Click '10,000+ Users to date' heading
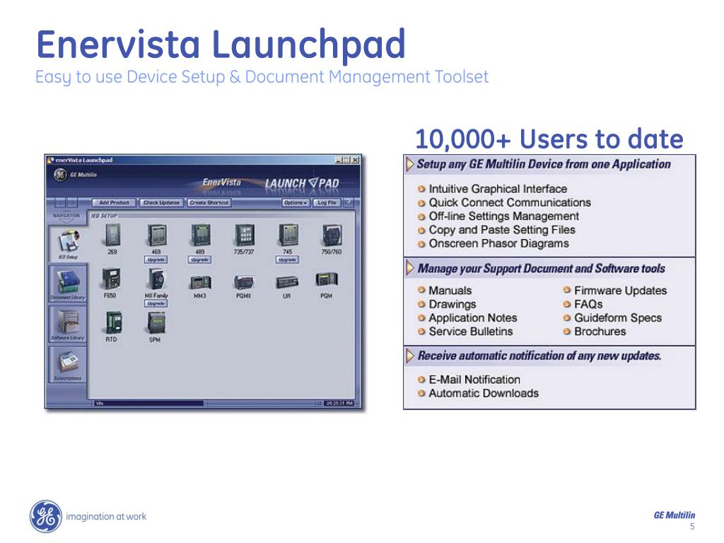 [549, 139]
